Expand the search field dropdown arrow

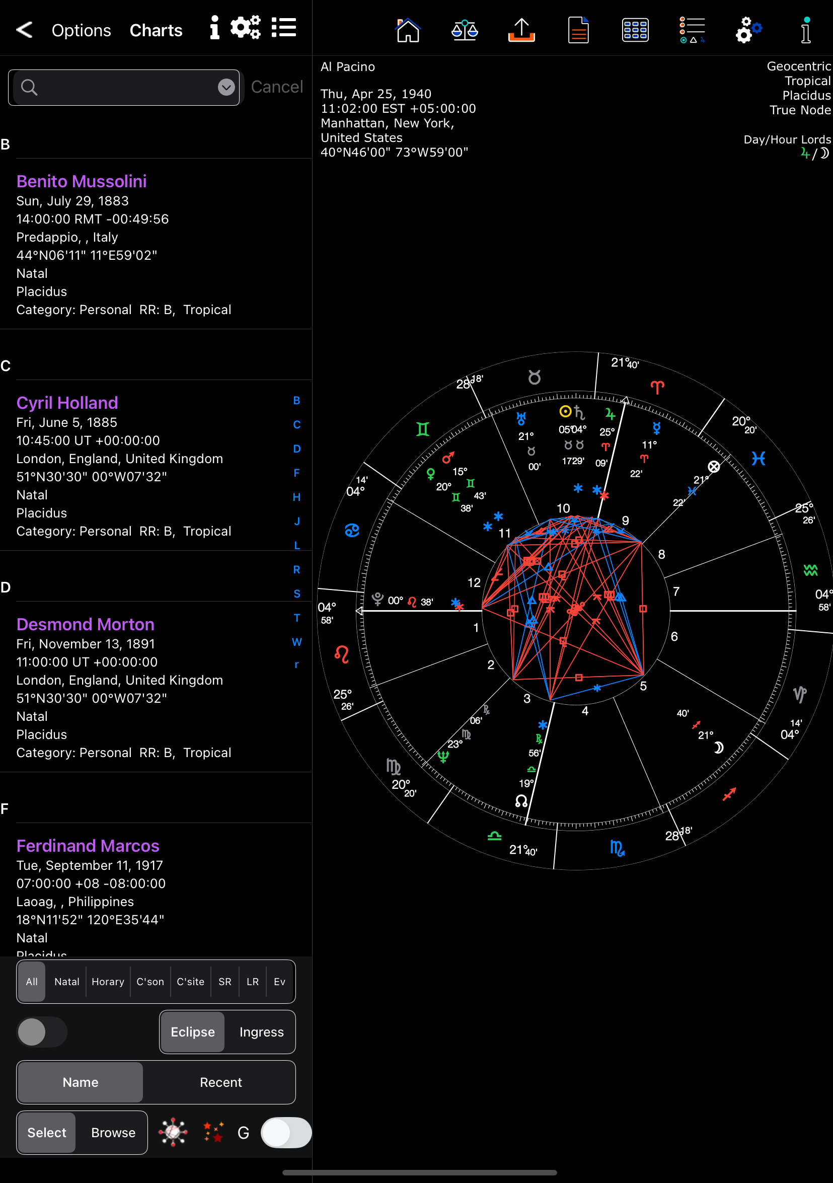tap(226, 87)
